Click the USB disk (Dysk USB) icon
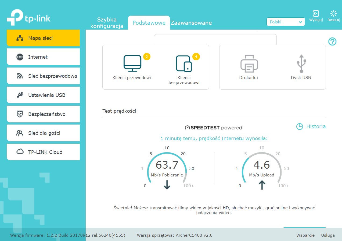Image resolution: width=342 pixels, height=241 pixels. coord(301,64)
